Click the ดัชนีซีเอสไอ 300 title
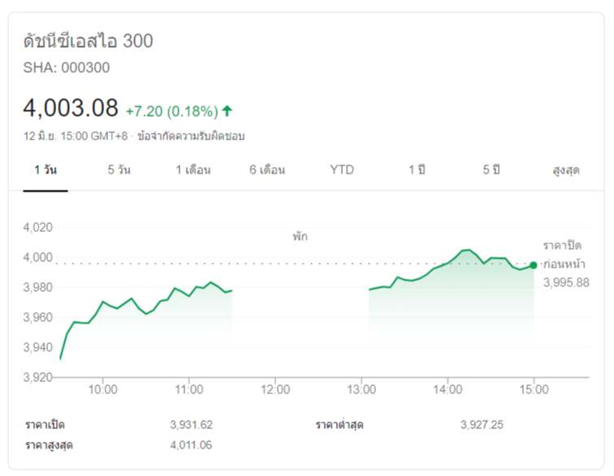Image resolution: width=614 pixels, height=476 pixels. point(89,41)
